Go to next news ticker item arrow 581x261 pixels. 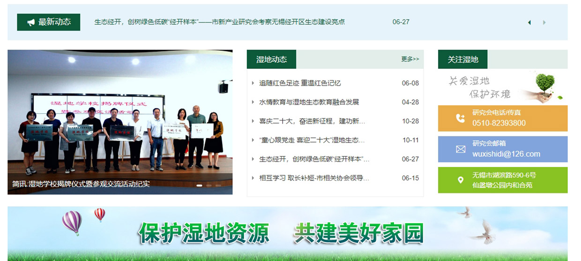pyautogui.click(x=544, y=22)
